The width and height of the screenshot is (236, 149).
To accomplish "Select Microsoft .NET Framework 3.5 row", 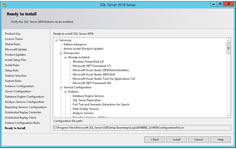I will [92, 66].
